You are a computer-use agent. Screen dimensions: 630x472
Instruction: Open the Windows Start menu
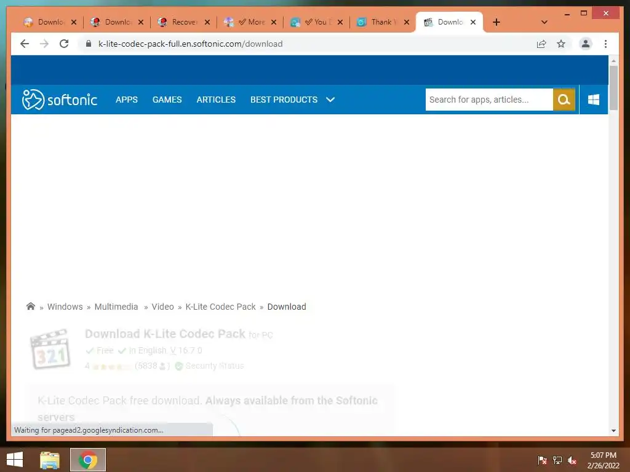pos(15,460)
